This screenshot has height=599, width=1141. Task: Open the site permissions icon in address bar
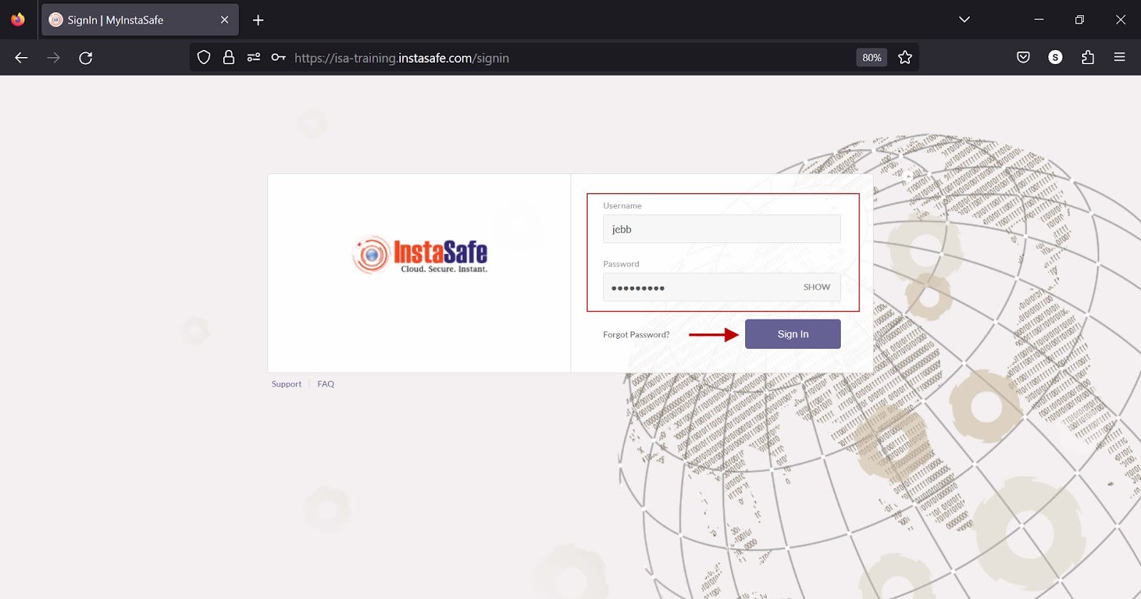253,58
